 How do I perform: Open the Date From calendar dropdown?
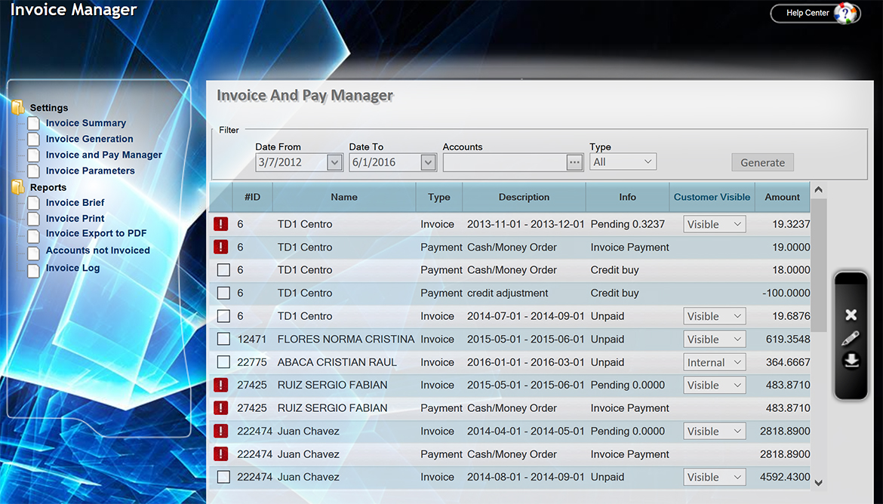point(335,162)
